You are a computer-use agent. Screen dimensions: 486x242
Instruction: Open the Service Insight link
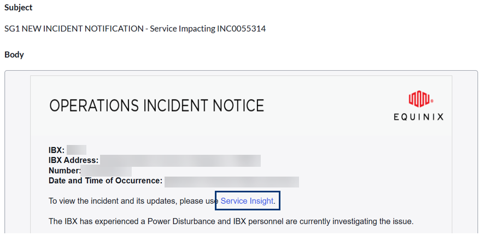247,201
